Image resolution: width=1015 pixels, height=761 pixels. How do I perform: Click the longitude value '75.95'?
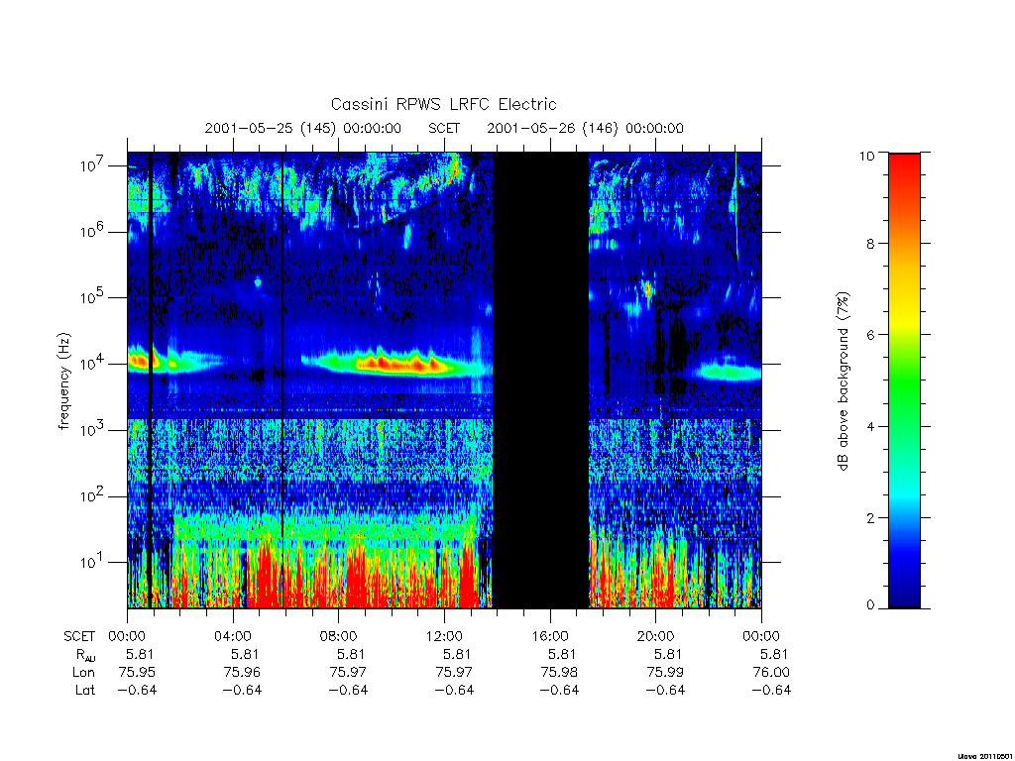tap(137, 673)
